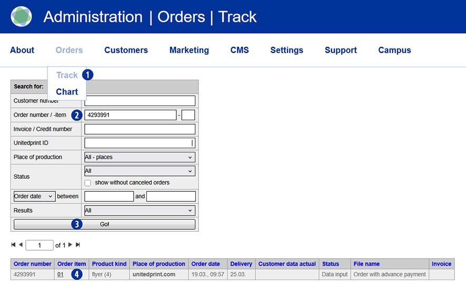Select Chart in Orders submenu

67,91
